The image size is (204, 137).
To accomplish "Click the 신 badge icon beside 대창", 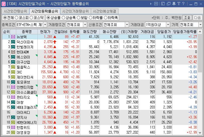I will tap(13, 102).
